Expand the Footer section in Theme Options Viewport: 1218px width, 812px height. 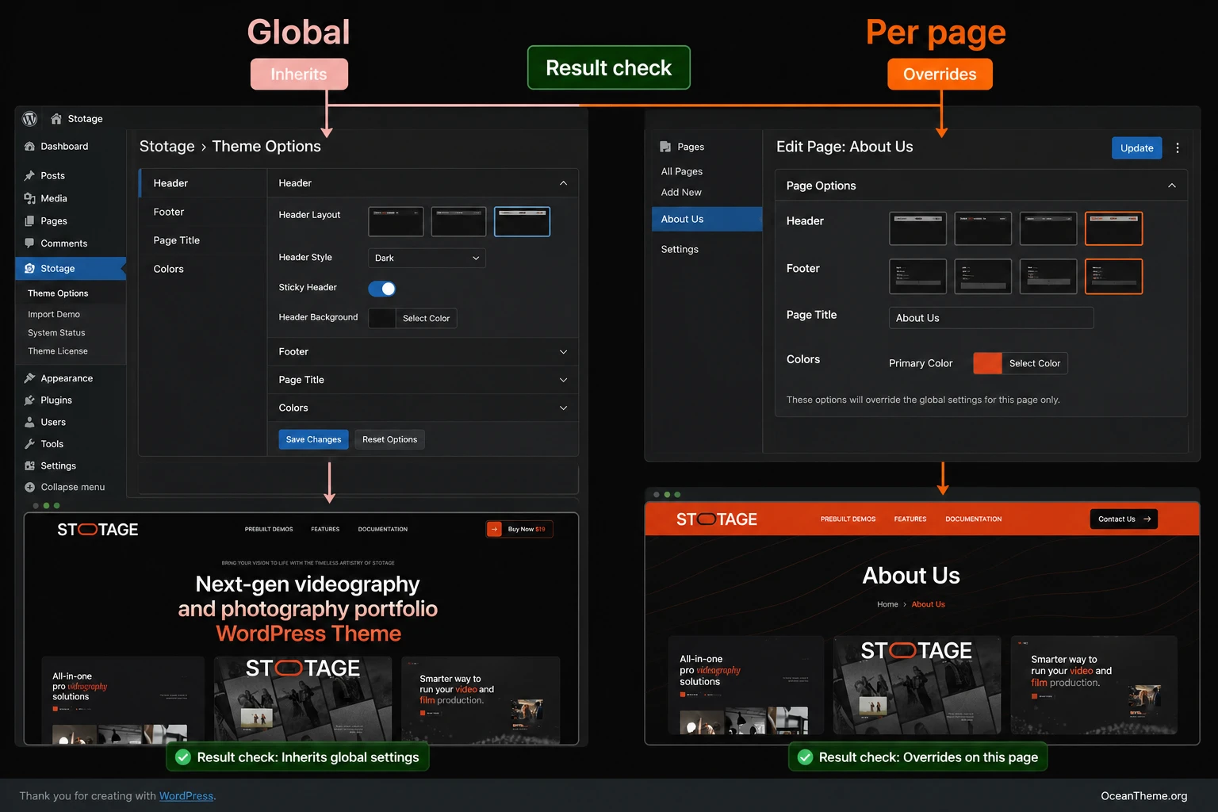tap(423, 352)
